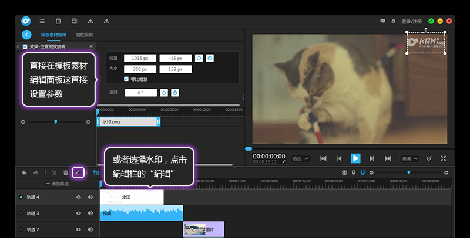Viewport: 470px width, 247px height.
Task: Step to the previous frame
Action: 340,158
